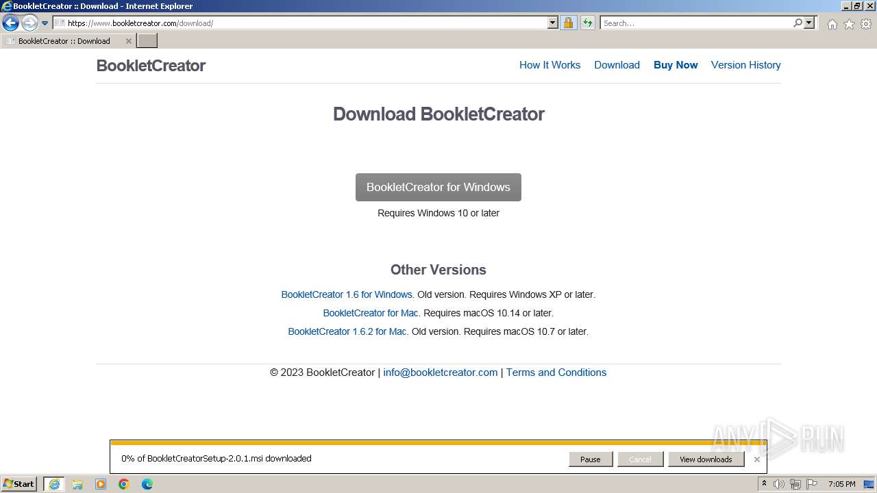
Task: Click the Internet Explorer title bar icon
Action: (x=7, y=6)
